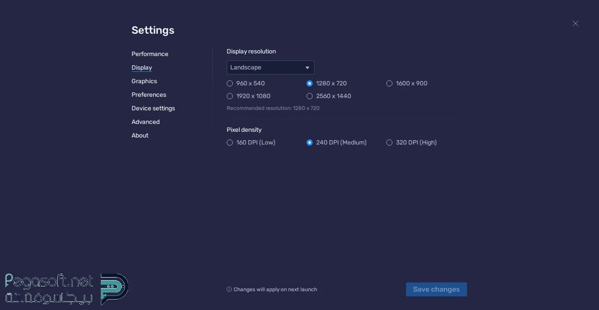Click the dropdown arrow on orientation selector
The image size is (599, 310).
coord(307,68)
